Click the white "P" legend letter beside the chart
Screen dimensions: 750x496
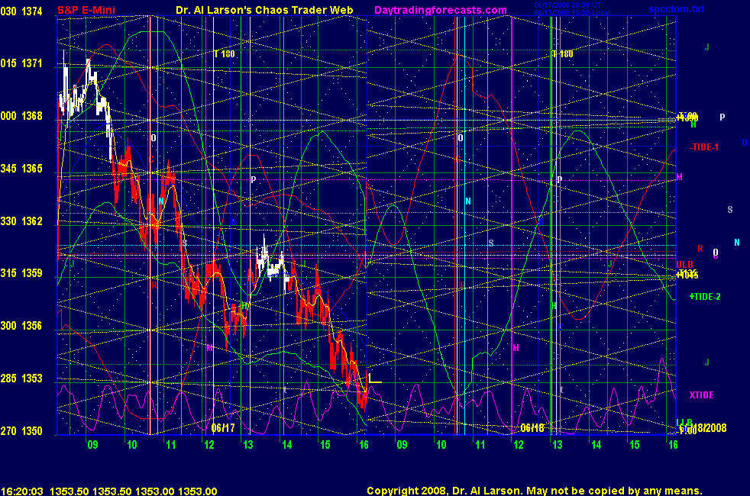point(723,117)
